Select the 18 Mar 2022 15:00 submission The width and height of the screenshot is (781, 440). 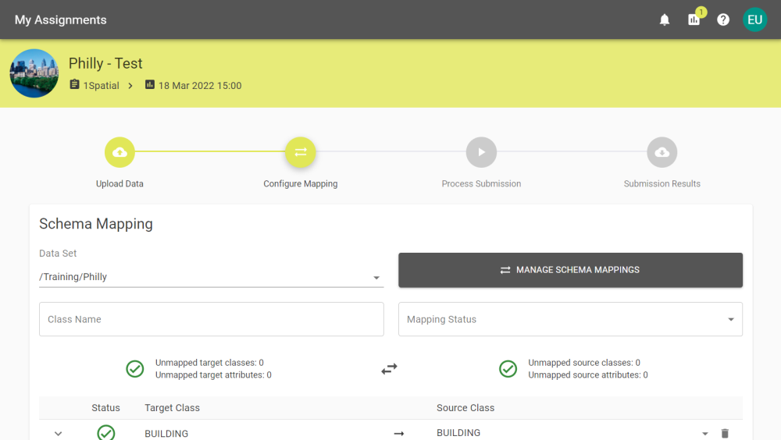pyautogui.click(x=200, y=86)
